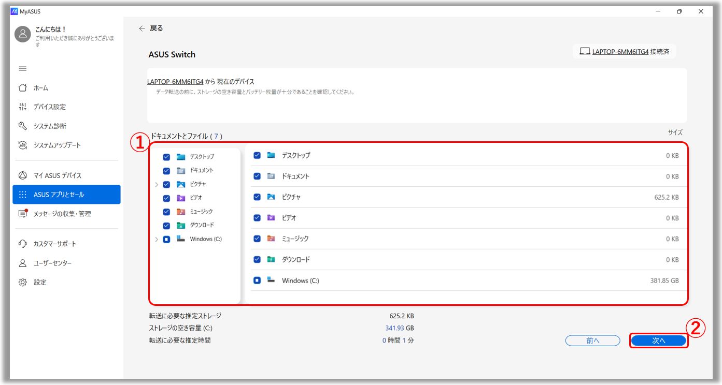Image resolution: width=722 pixels, height=385 pixels.
Task: Click the こんにちは！ greeting text
Action: click(x=51, y=29)
